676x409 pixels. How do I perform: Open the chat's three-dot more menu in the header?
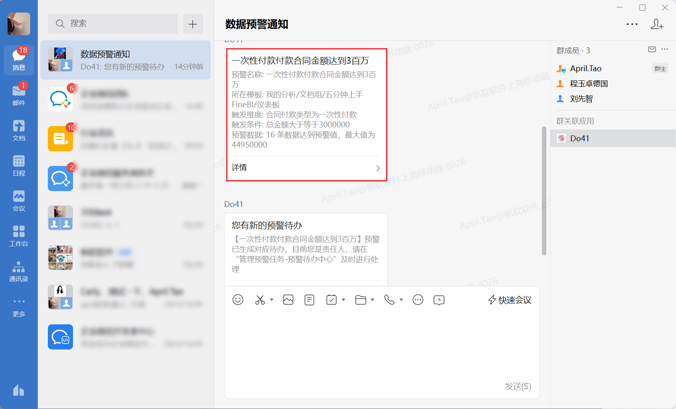coord(632,24)
